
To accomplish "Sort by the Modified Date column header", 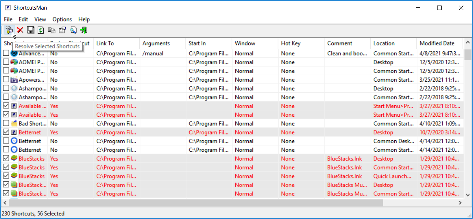I will [x=440, y=43].
